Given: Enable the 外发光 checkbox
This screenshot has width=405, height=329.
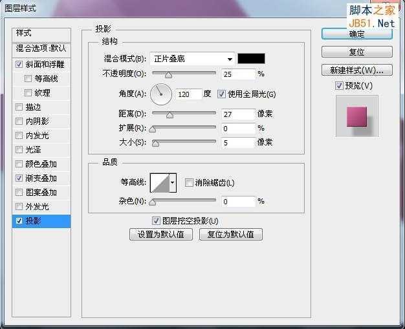Looking at the screenshot, I should (x=19, y=206).
